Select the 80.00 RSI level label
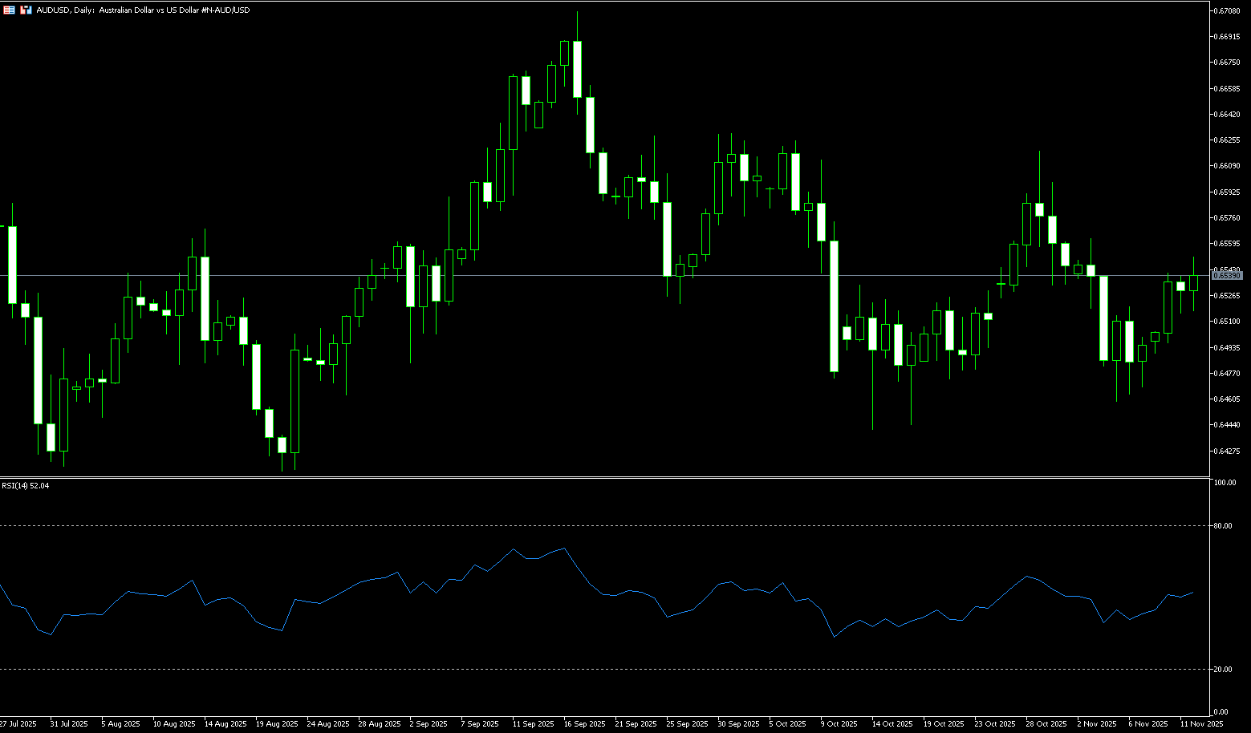Screen dimensions: 1251x733 1224,526
